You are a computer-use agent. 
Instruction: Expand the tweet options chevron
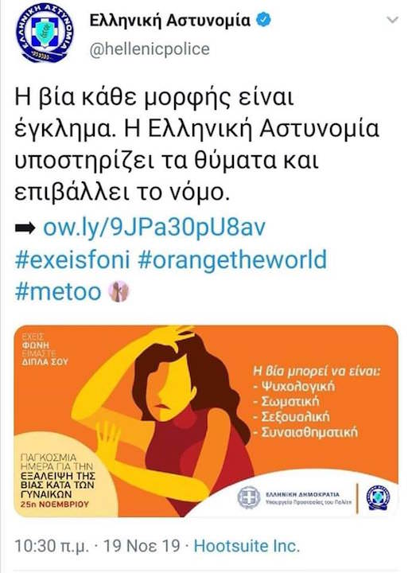[x=392, y=20]
